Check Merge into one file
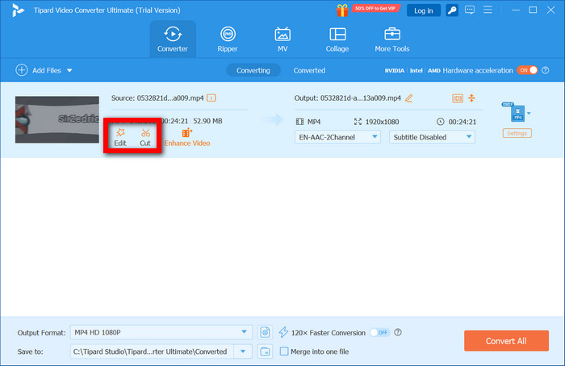Viewport: 565px width, 366px height. [x=284, y=351]
